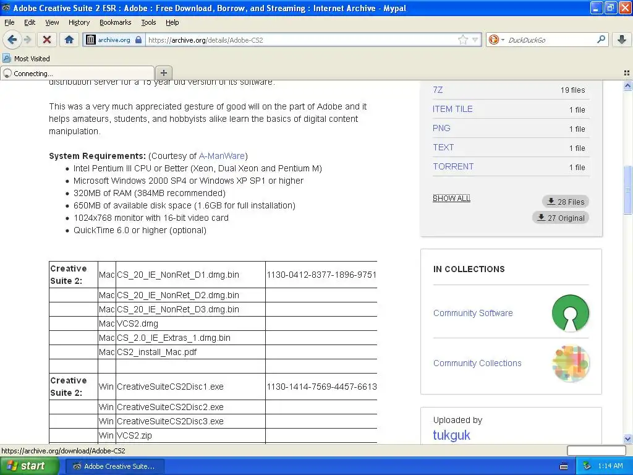Open the Home page button
633x475 pixels.
[69, 40]
